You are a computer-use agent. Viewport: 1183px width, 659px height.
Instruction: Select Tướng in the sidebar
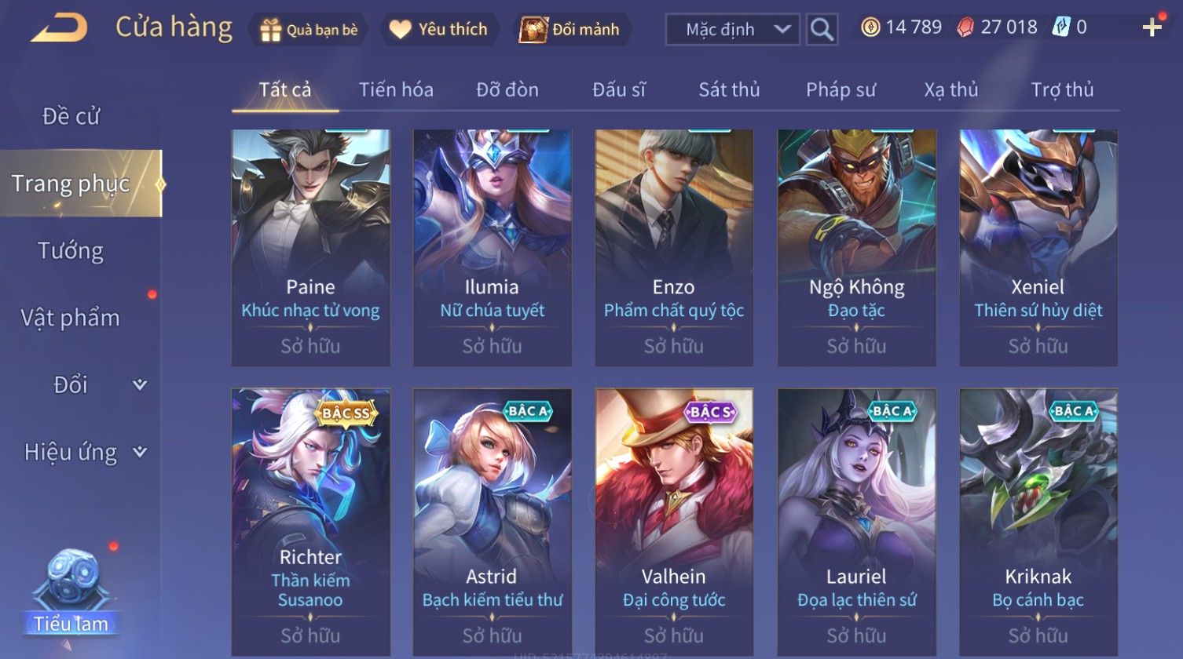(x=71, y=251)
